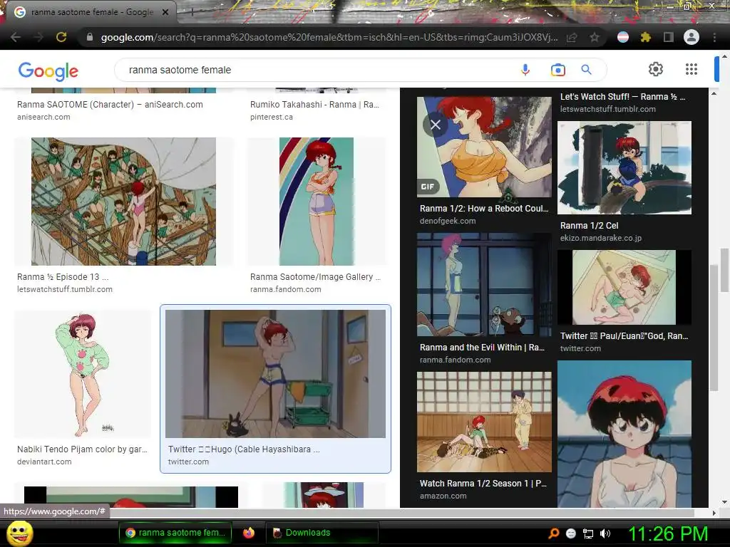Click amazon.com source link
Viewport: 730px width, 547px height.
[443, 496]
